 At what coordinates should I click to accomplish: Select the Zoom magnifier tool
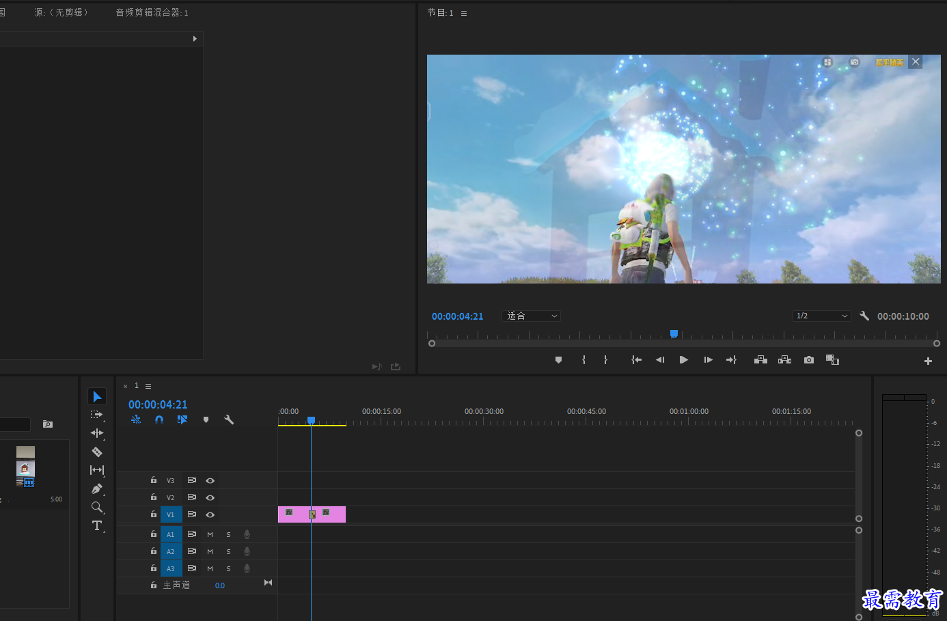(x=97, y=507)
